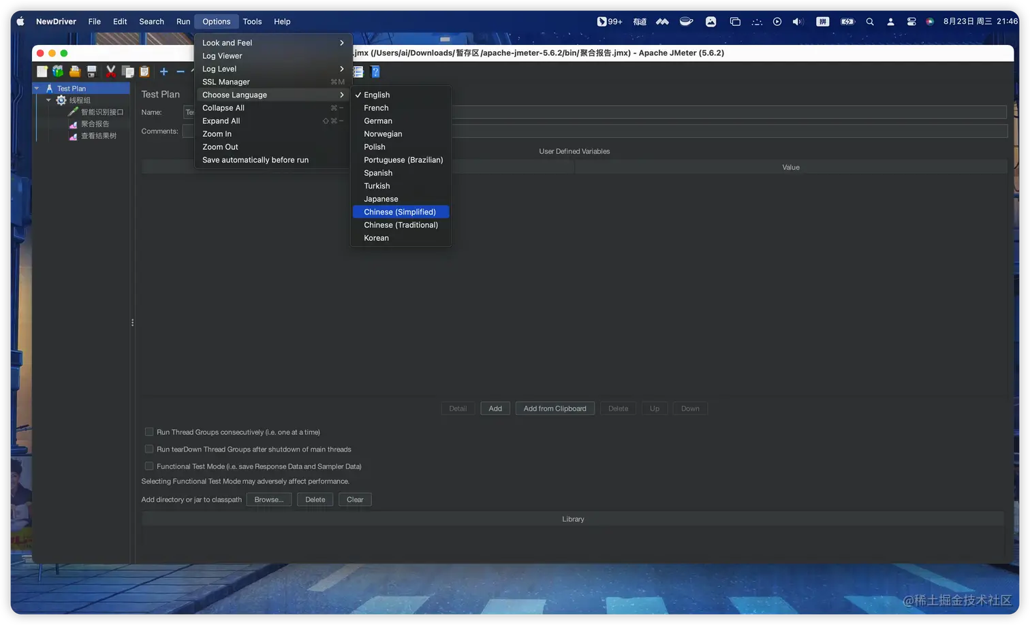Viewport: 1030px width, 625px height.
Task: Enable Run Thread Groups consecutively checkbox
Action: tap(149, 432)
